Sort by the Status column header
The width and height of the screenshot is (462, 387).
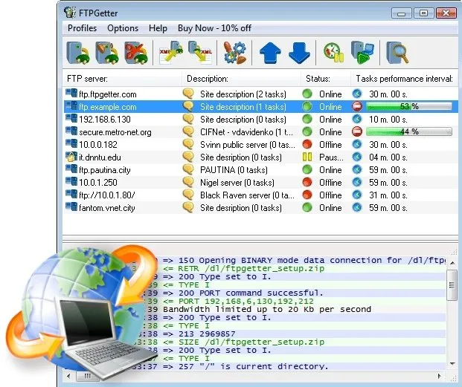point(326,79)
